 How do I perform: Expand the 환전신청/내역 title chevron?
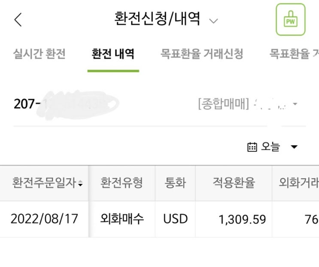pyautogui.click(x=213, y=21)
